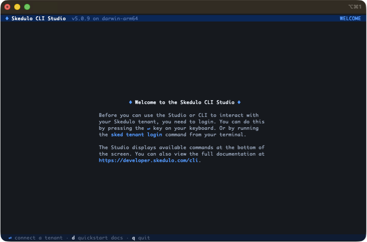
Task: Click diamond icon right of Welcome heading
Action: point(239,102)
